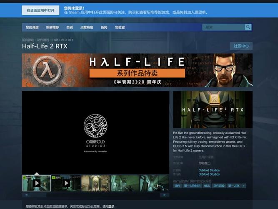Open the fourth green screenshot thumbnail
Viewport: 278px width, 209px height.
[125, 183]
